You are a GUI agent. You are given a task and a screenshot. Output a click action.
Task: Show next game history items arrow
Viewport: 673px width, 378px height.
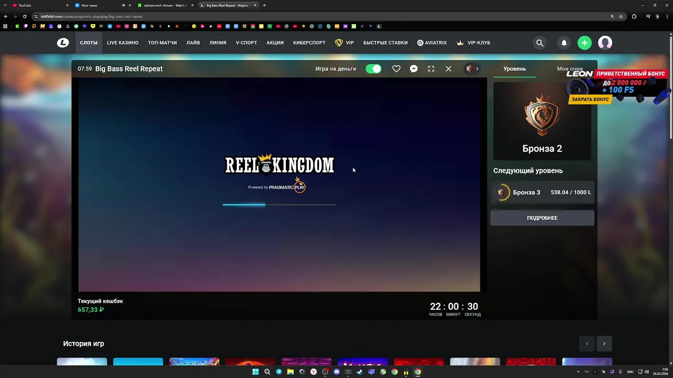pos(604,344)
